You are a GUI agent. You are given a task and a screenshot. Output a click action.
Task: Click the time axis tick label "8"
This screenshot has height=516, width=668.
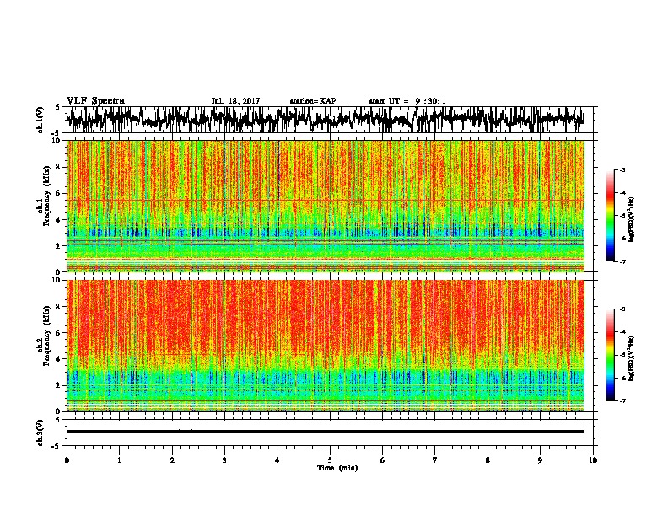pyautogui.click(x=488, y=460)
